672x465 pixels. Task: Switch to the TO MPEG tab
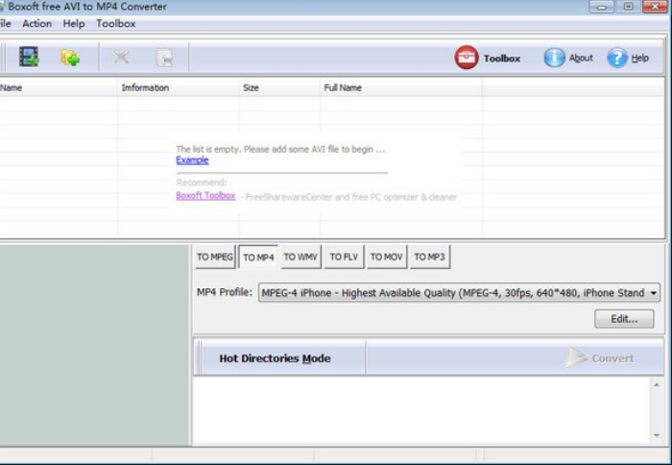[x=215, y=257]
